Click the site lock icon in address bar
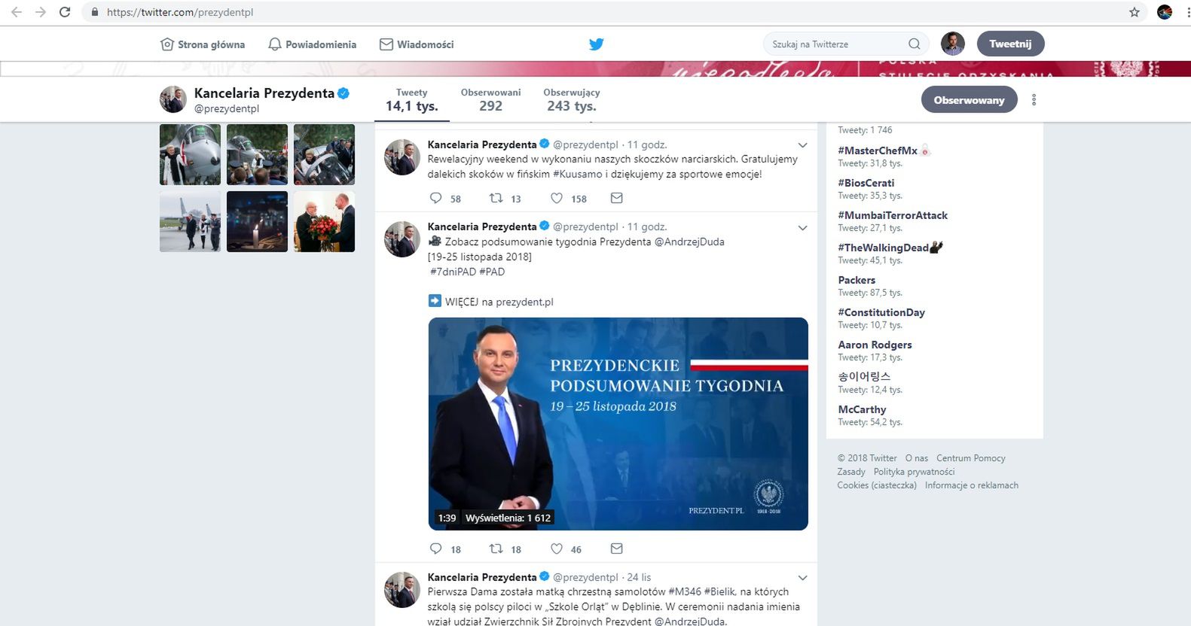The image size is (1191, 626). coord(94,12)
